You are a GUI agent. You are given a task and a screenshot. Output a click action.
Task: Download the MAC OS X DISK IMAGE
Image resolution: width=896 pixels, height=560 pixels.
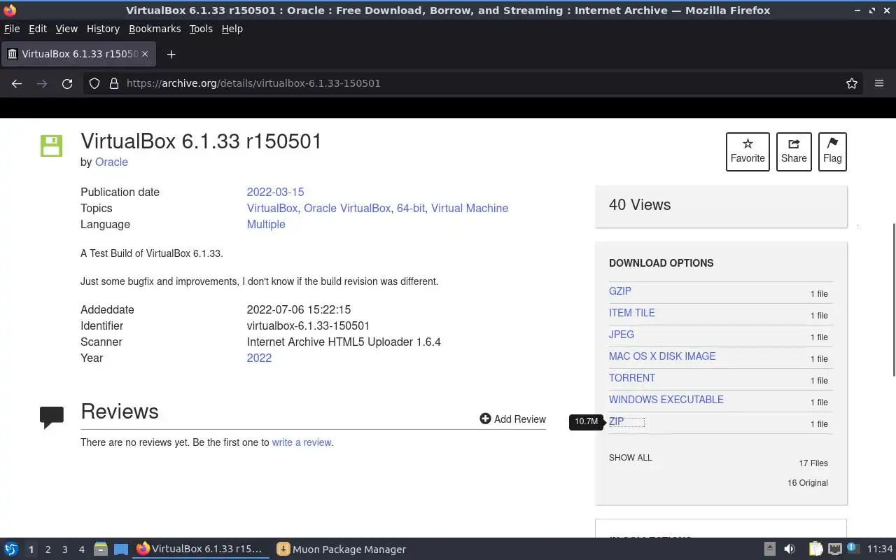(x=662, y=356)
